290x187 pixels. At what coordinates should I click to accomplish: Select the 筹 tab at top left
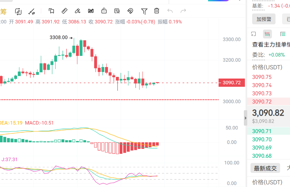click(x=3, y=12)
